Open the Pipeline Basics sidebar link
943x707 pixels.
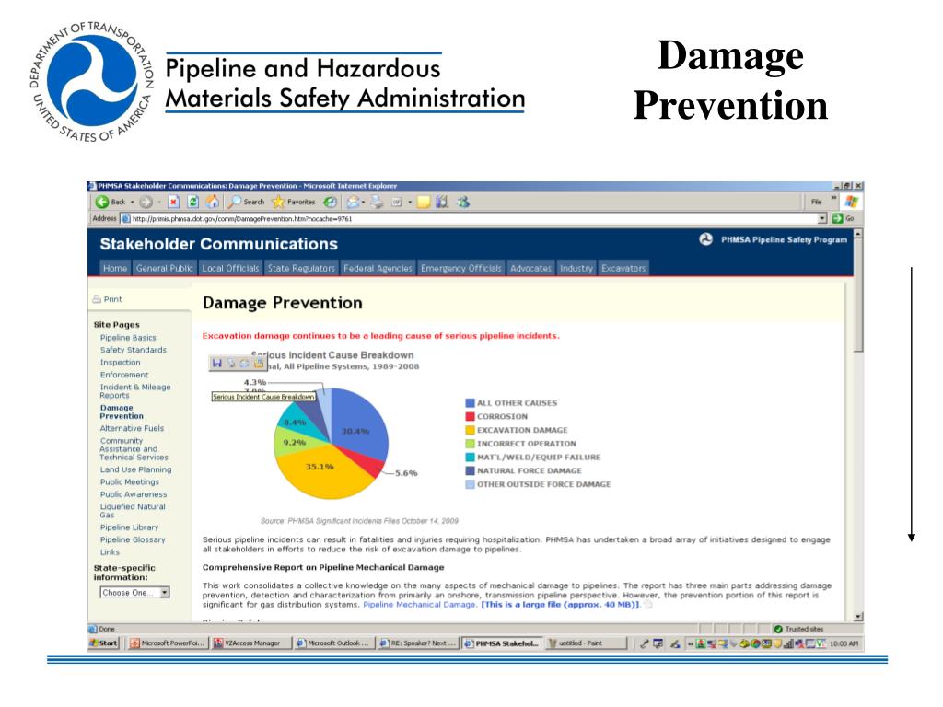tap(128, 338)
